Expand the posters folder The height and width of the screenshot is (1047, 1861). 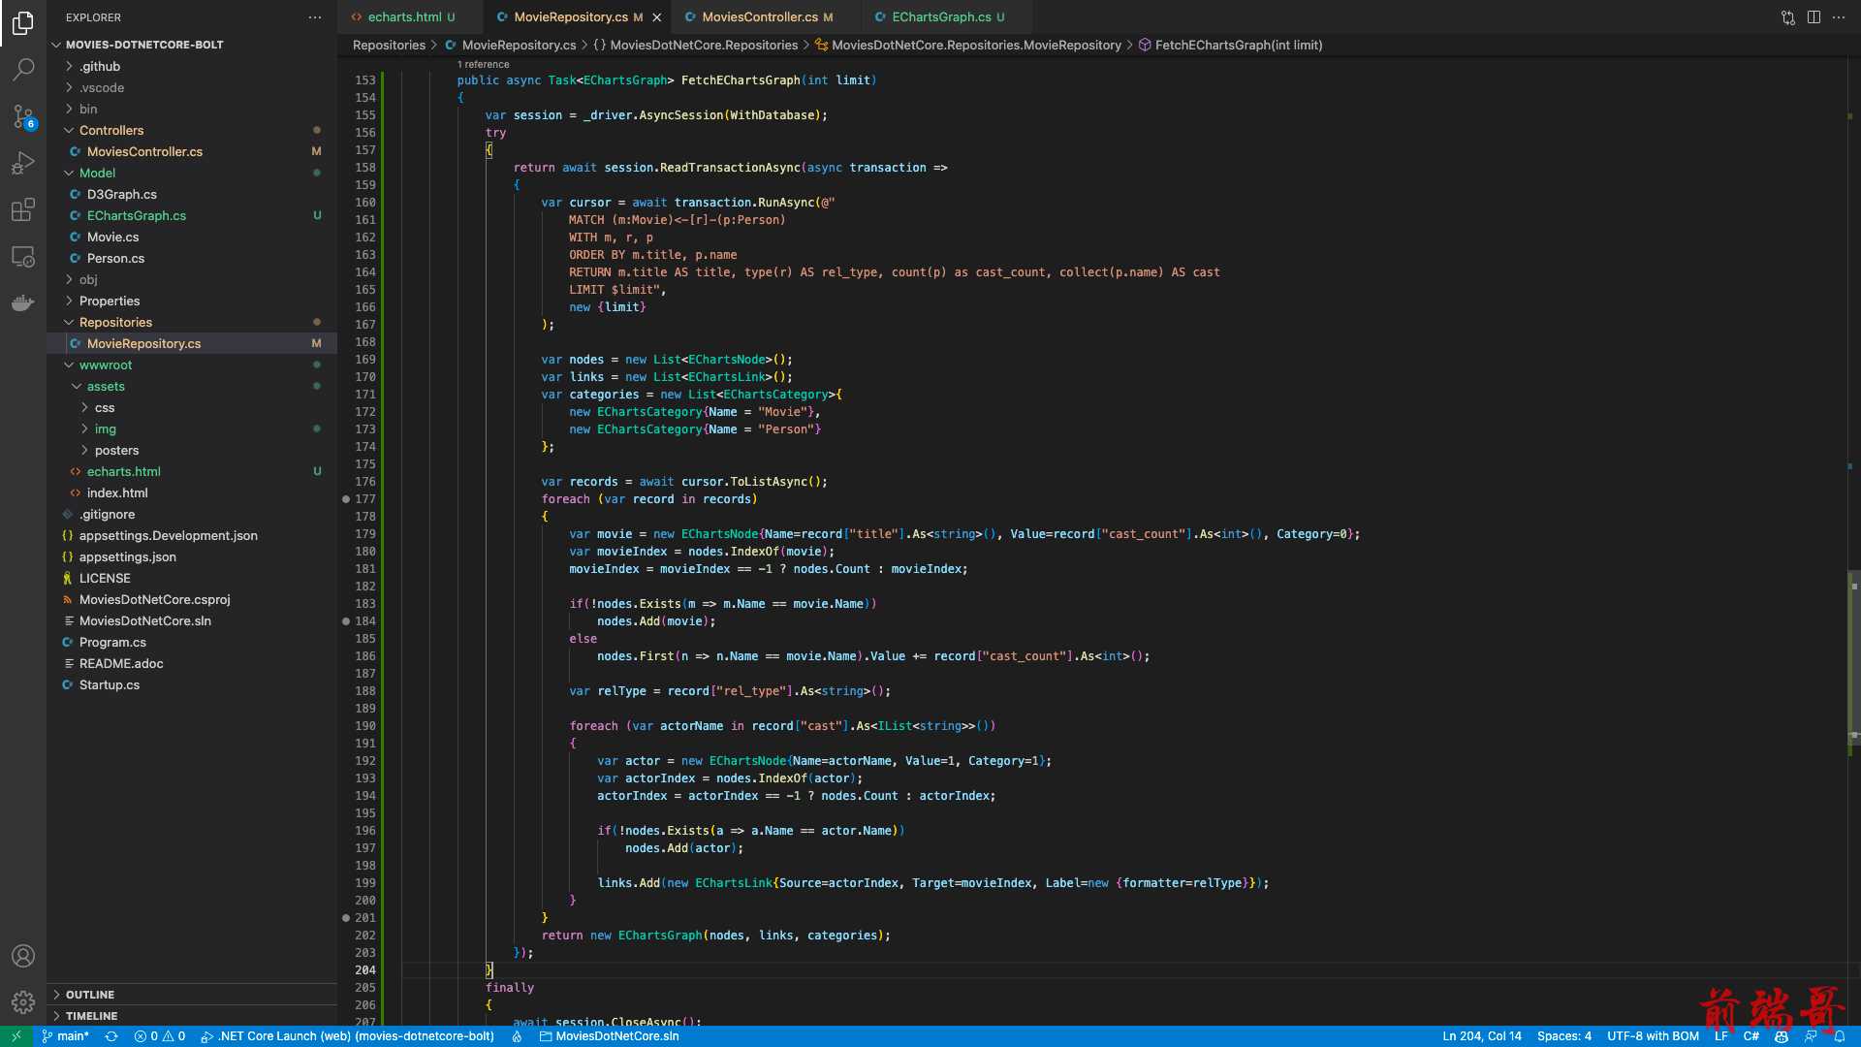192,450
